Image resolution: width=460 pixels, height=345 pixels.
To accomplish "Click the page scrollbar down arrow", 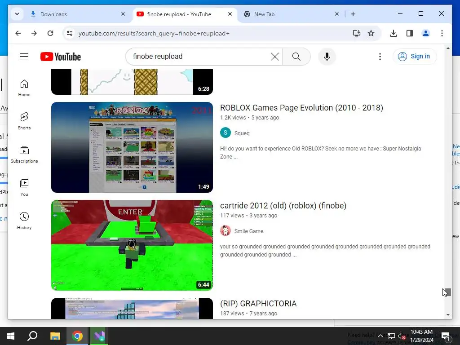I will point(448,315).
